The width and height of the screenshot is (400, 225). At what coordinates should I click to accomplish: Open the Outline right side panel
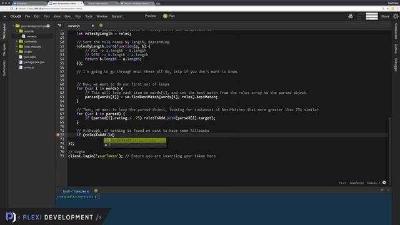[396, 49]
